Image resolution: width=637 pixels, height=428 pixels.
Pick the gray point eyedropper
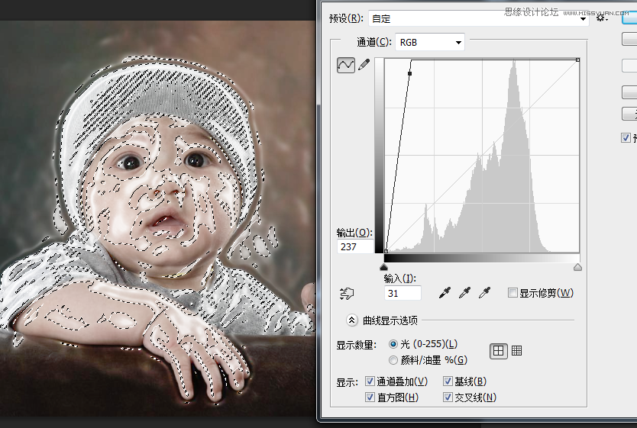(464, 292)
